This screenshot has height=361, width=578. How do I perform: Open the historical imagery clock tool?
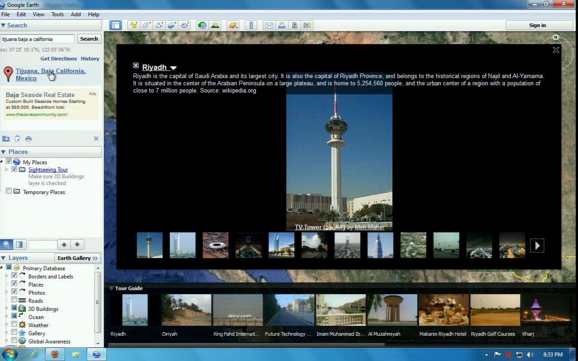202,25
